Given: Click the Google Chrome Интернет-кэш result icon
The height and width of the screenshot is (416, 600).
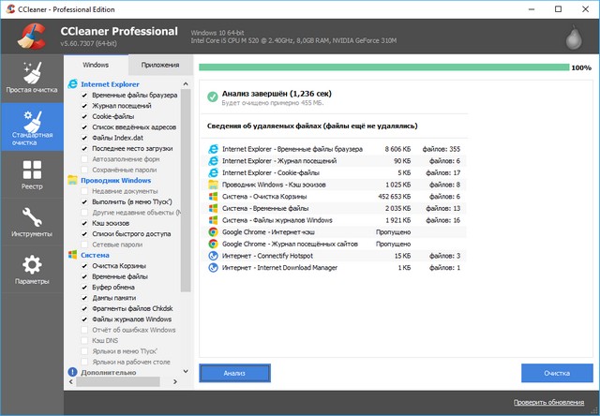Looking at the screenshot, I should click(x=214, y=230).
